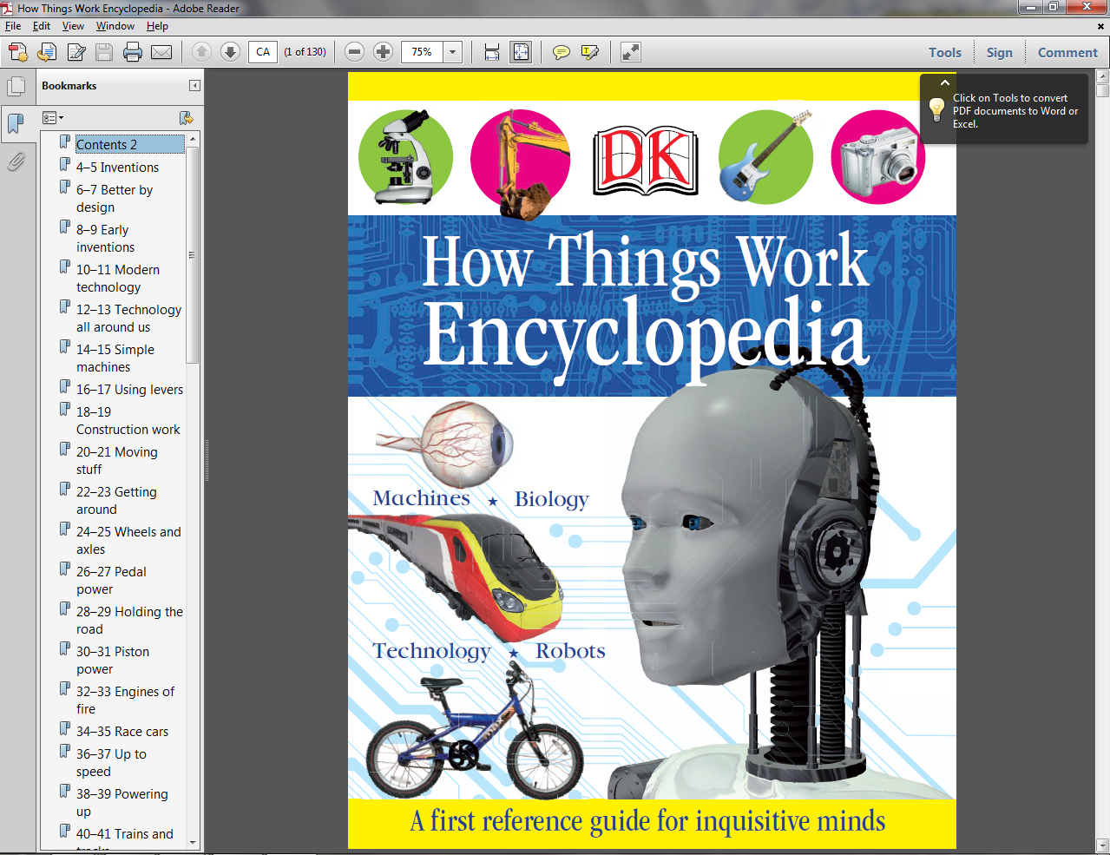This screenshot has width=1110, height=855.
Task: Go to 4–5 Inventions bookmark
Action: 117,167
